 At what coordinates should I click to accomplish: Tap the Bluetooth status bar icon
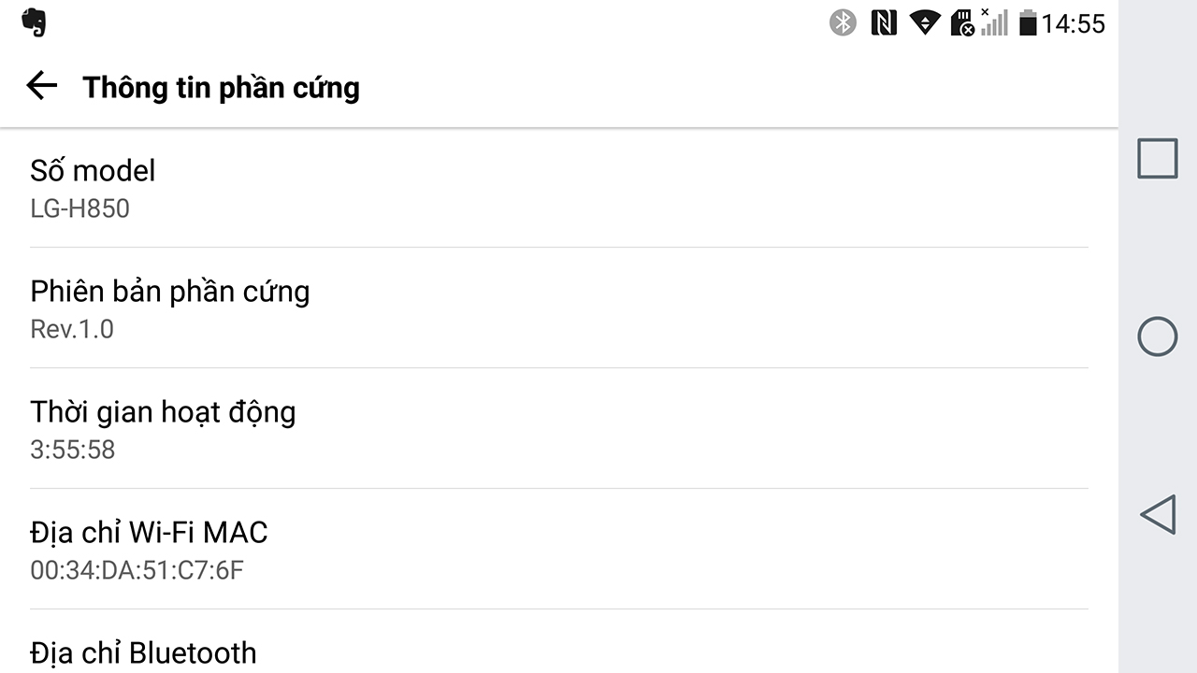click(x=843, y=22)
